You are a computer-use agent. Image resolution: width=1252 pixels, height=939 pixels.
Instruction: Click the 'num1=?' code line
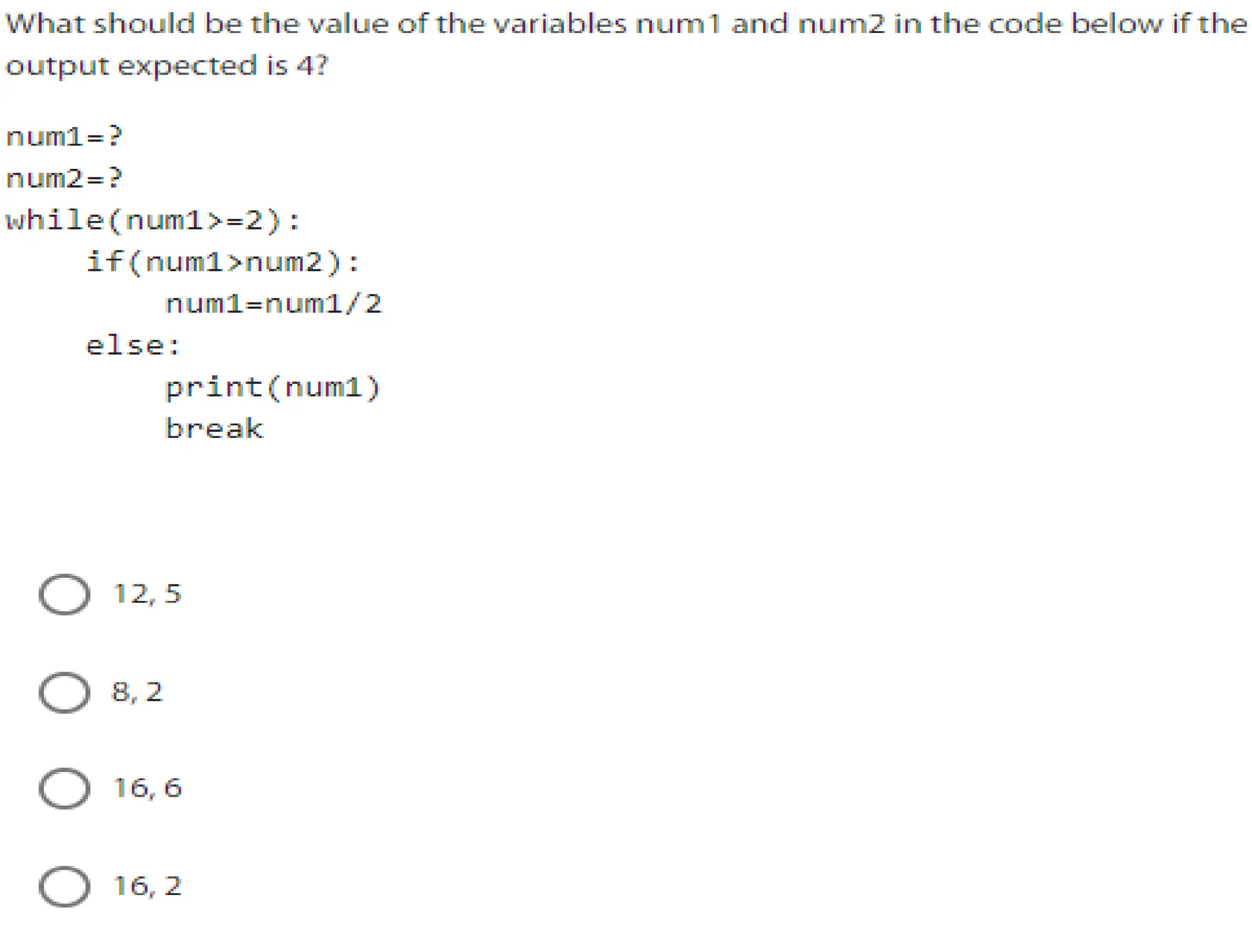tap(64, 136)
